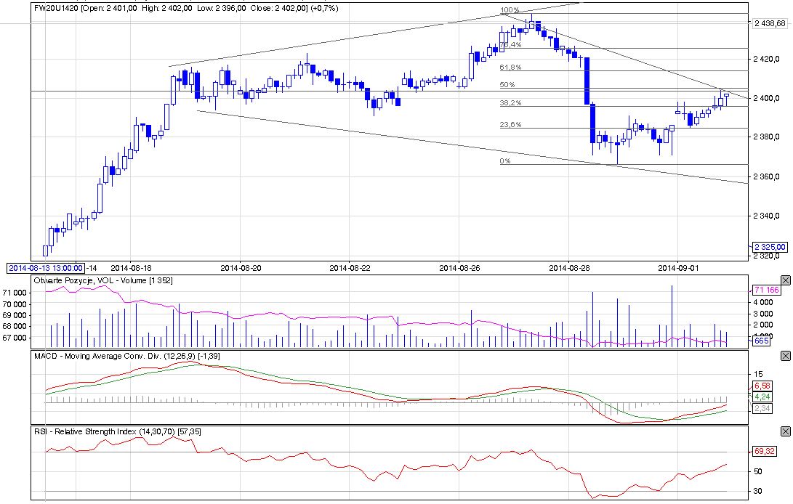Viewport: 793px width, 504px height.
Task: Click the 71 166 open interest value
Action: click(767, 290)
